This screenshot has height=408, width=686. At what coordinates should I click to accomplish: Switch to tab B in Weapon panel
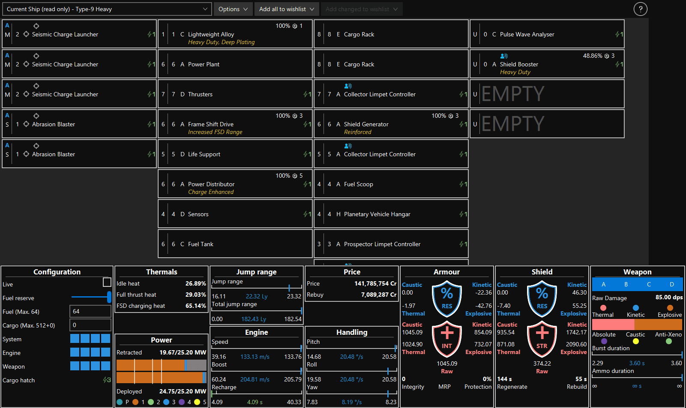point(626,284)
